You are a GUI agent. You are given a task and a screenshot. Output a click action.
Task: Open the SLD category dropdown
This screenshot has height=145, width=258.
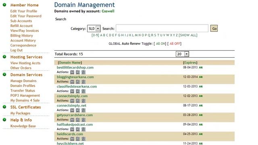pyautogui.click(x=94, y=29)
